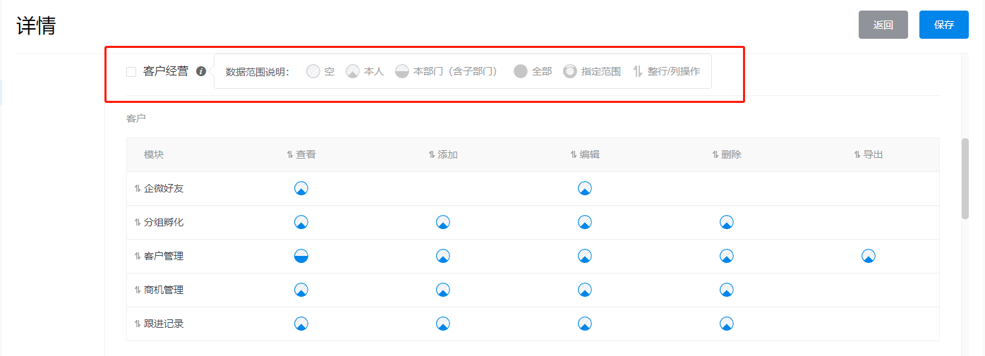Change 添加 data scope for 跟进记录
Image resolution: width=985 pixels, height=356 pixels.
tap(443, 324)
